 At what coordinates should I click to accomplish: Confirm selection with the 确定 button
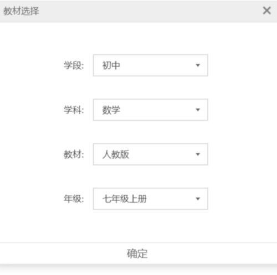pyautogui.click(x=137, y=253)
